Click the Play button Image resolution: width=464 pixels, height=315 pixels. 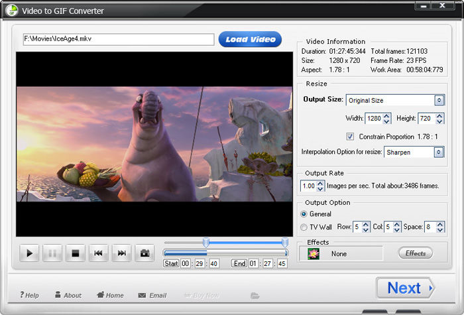click(29, 253)
